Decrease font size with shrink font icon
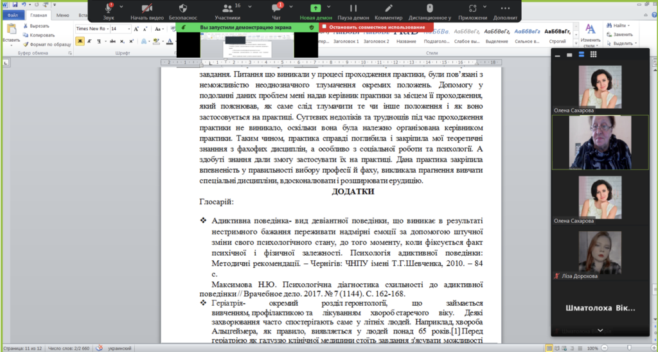The width and height of the screenshot is (658, 352). coord(145,29)
